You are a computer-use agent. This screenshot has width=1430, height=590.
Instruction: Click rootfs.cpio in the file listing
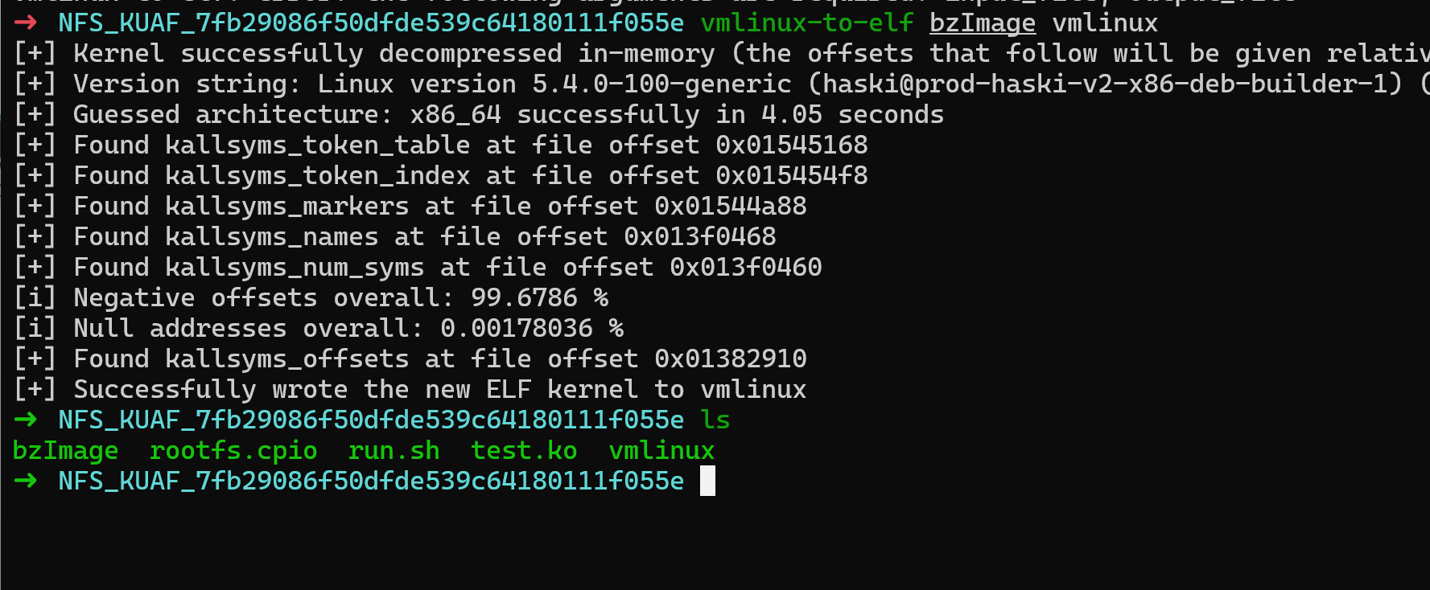coord(233,451)
